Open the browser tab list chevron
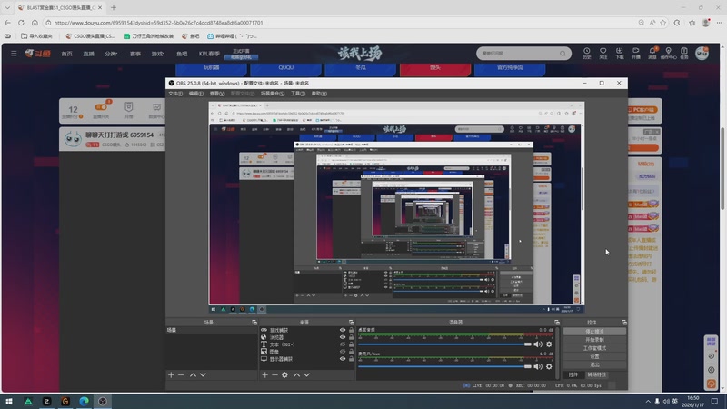 [7, 7]
